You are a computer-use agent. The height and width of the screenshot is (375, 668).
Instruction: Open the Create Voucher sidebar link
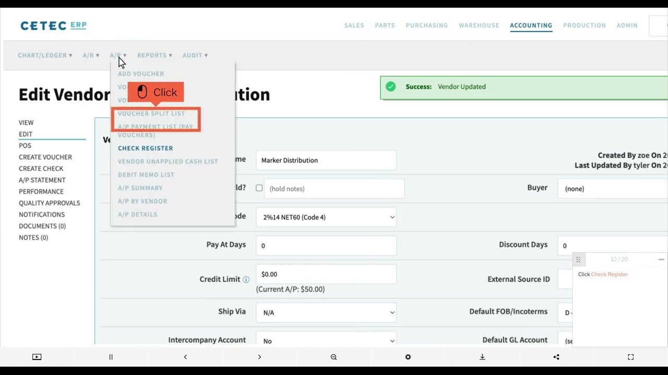click(45, 157)
